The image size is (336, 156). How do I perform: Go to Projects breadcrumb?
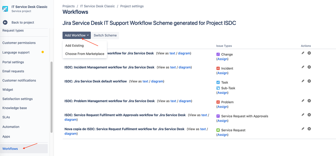(69, 6)
